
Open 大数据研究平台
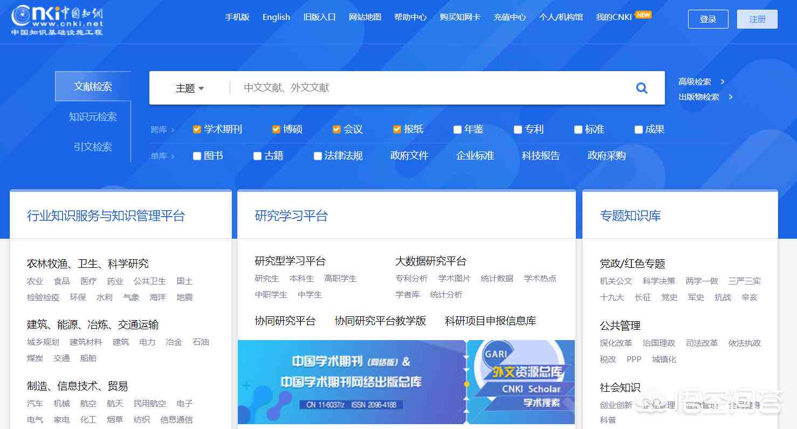[431, 261]
